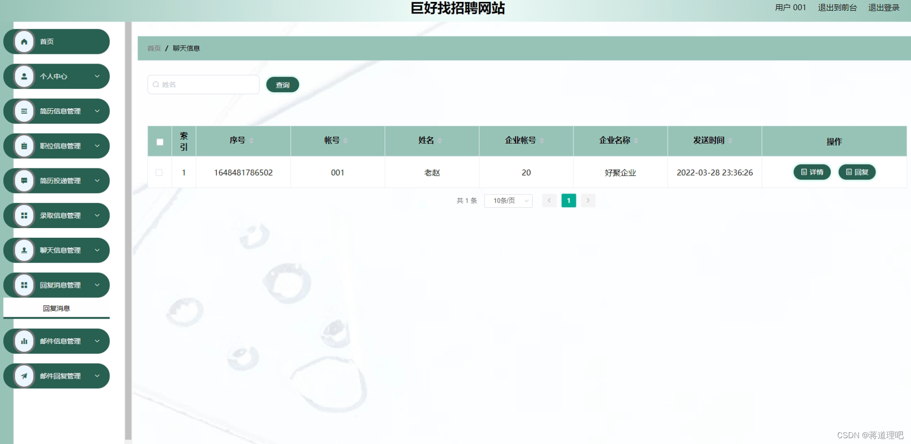This screenshot has height=444, width=911.
Task: Toggle the select-all checkbox in table header
Action: 160,141
